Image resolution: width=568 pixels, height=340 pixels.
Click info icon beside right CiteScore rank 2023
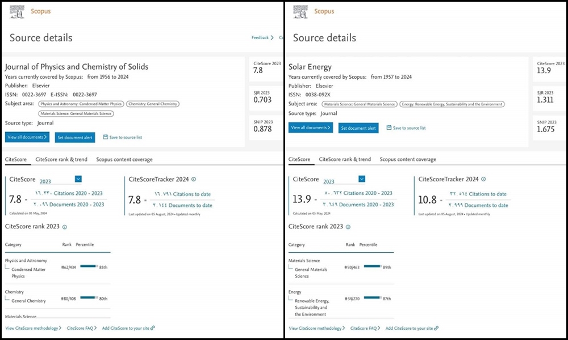pos(348,227)
